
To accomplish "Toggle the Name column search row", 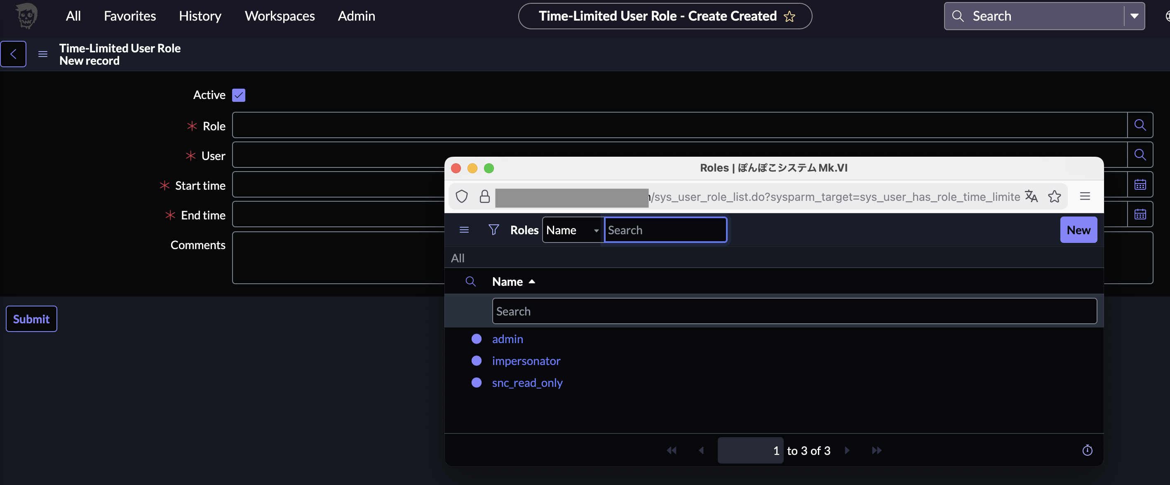I will [470, 282].
